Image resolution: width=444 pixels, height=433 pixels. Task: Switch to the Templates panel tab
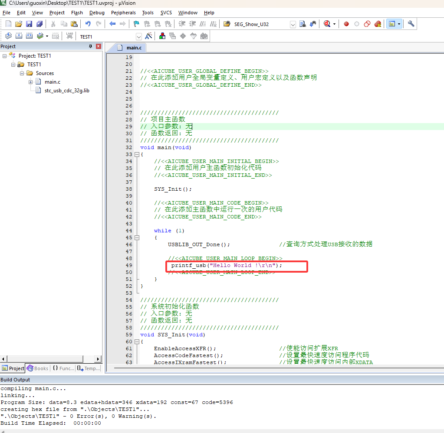[x=89, y=368]
